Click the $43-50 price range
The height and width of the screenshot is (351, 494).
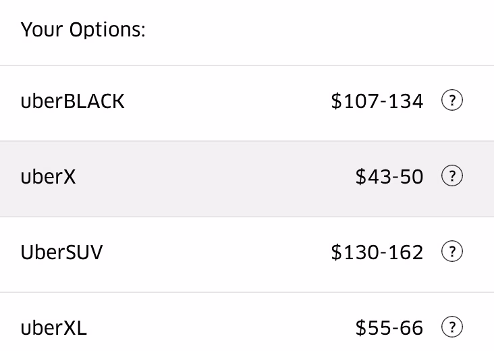[389, 177]
